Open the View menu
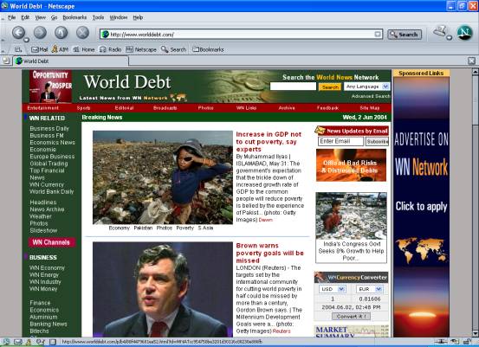The width and height of the screenshot is (479, 347). (x=41, y=17)
